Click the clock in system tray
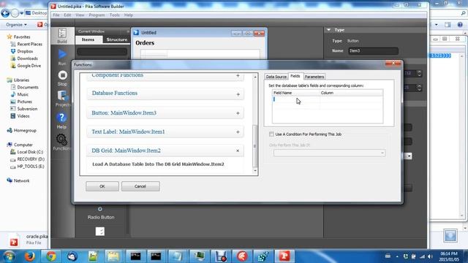The width and height of the screenshot is (468, 263). (x=449, y=256)
